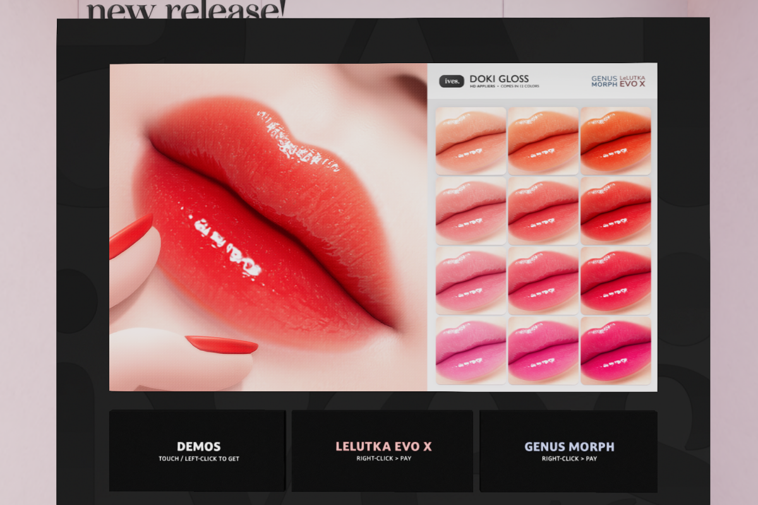Click the DEMOS button to get demos
Viewport: 758px width, 505px height.
pyautogui.click(x=198, y=451)
